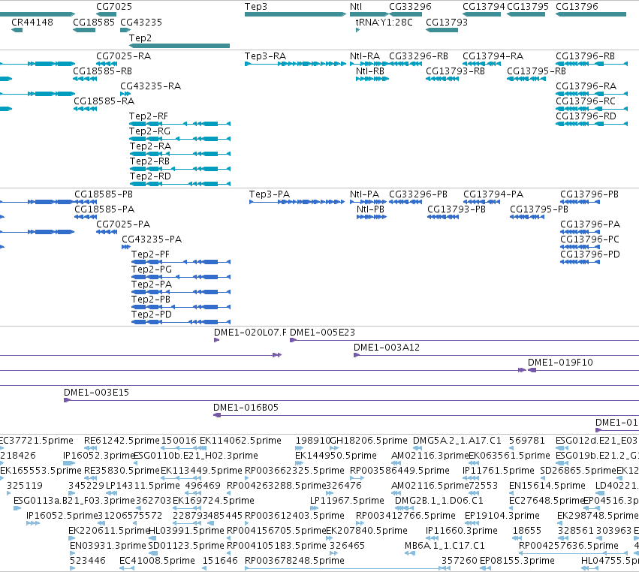
Task: Select the CG13793 gene label
Action: point(447,22)
